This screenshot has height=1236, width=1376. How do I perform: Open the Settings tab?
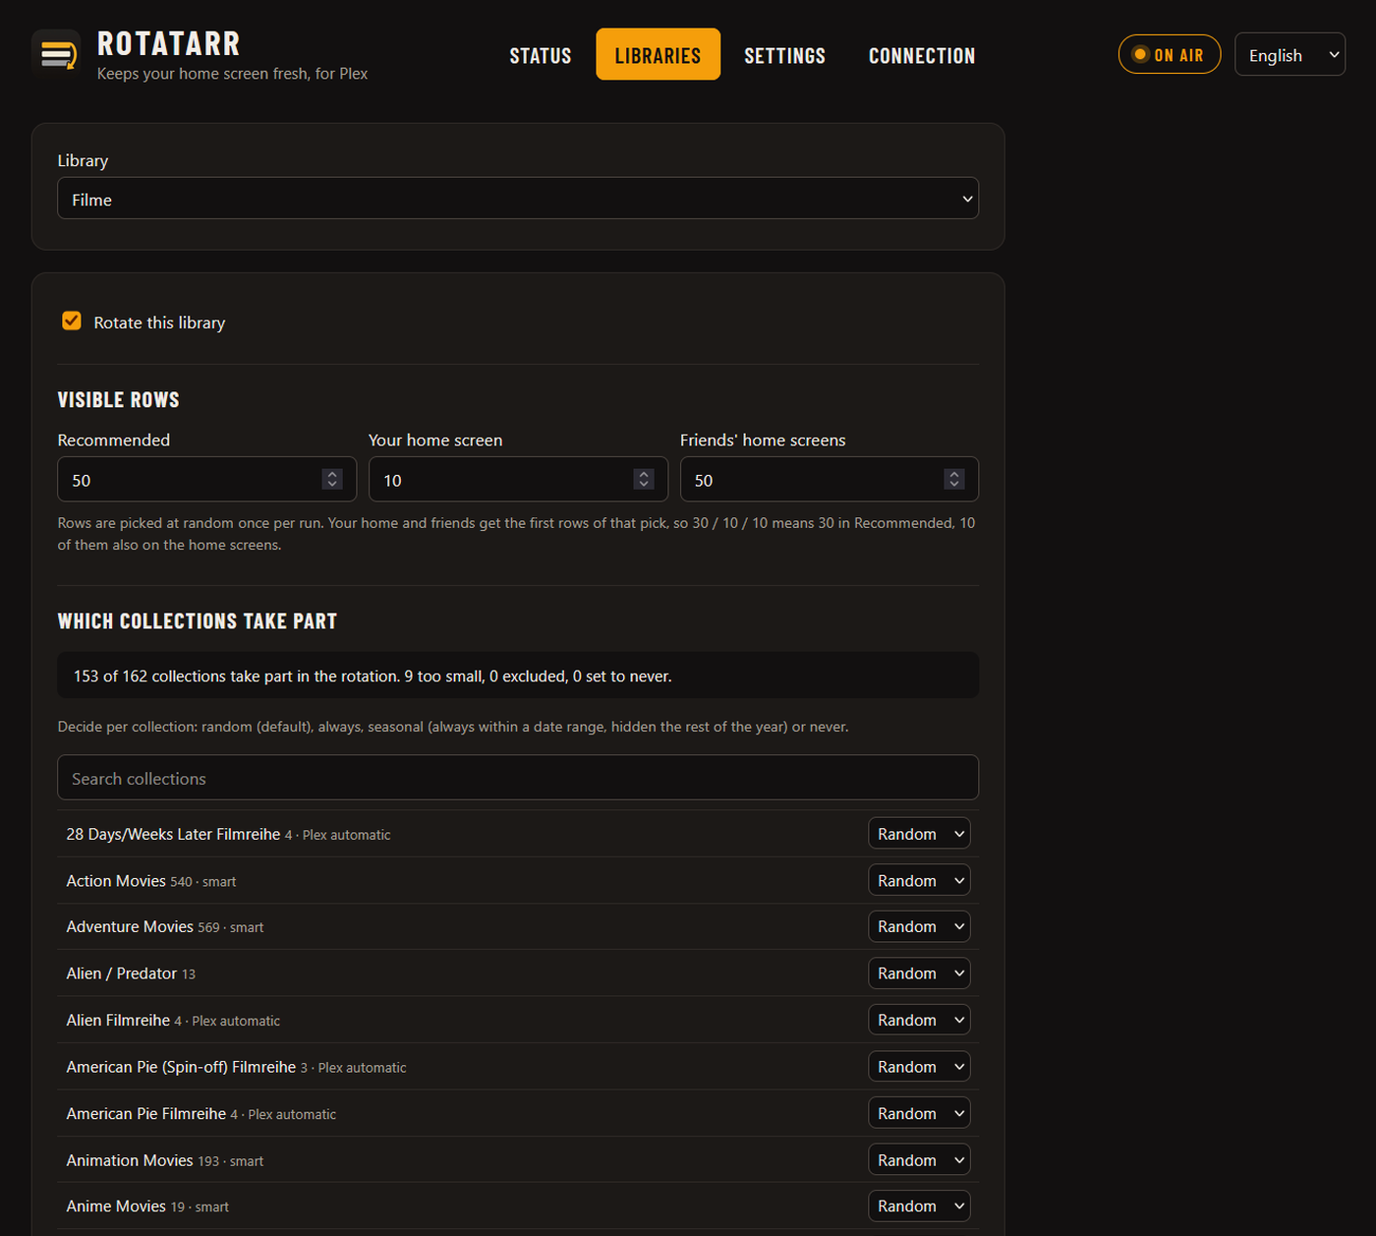[784, 55]
